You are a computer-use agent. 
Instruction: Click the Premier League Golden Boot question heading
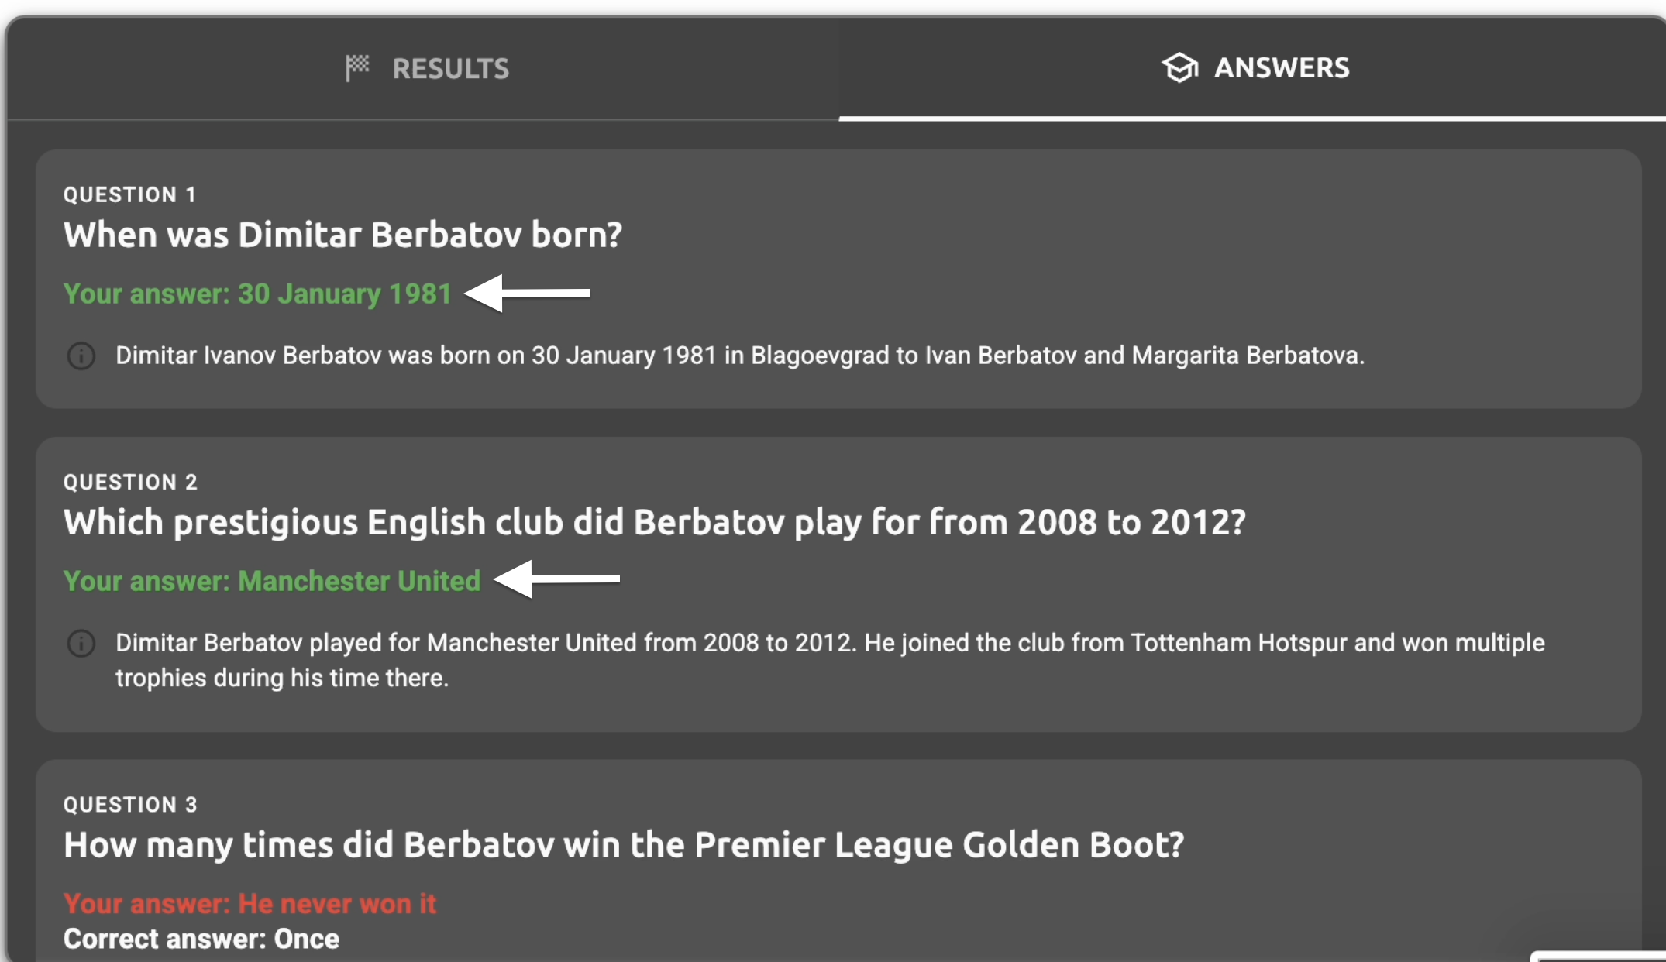pyautogui.click(x=624, y=845)
